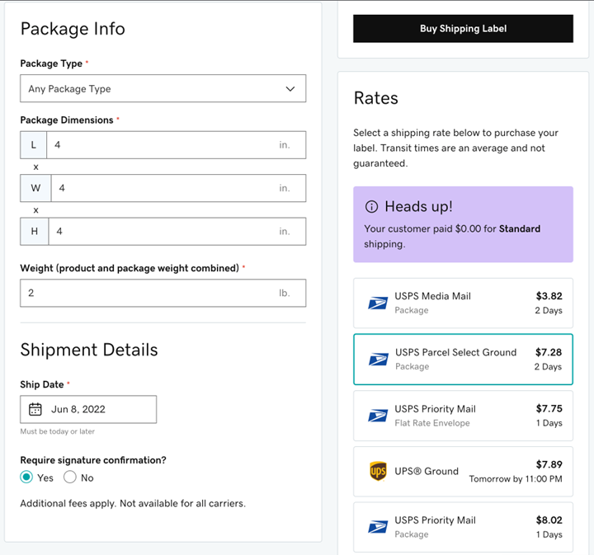Select USPS Priority Mail Package for $8.02
Viewport: 594px width, 555px height.
pyautogui.click(x=463, y=527)
